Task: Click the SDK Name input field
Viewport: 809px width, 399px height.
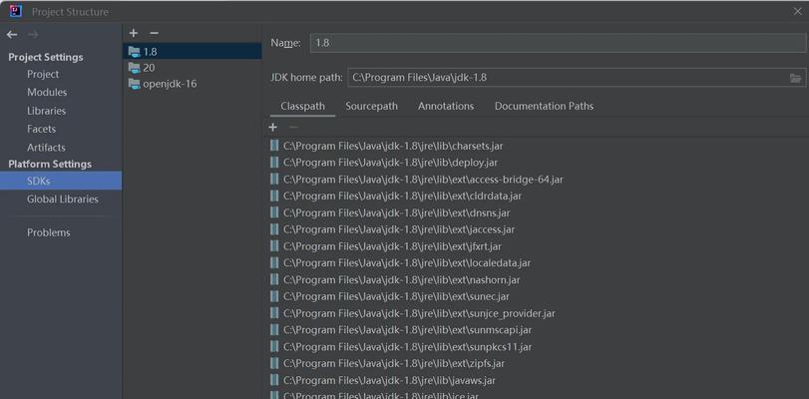Action: 558,43
